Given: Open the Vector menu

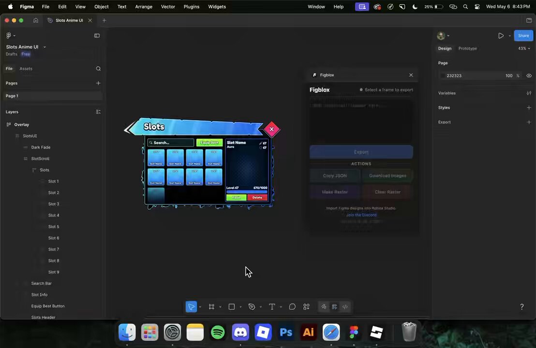Looking at the screenshot, I should coord(168,6).
